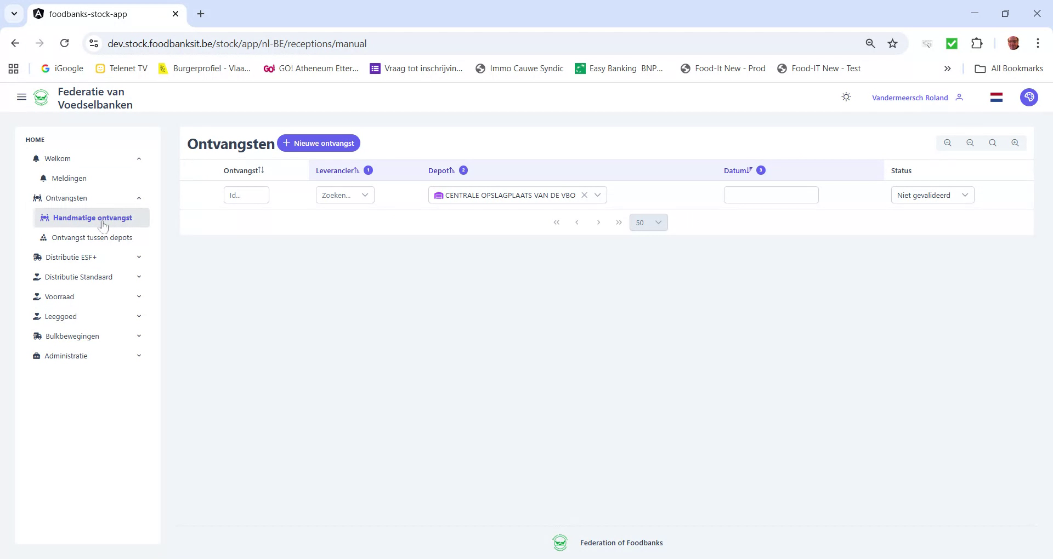Select the Handmatige ontvangst sidebar icon

[45, 218]
